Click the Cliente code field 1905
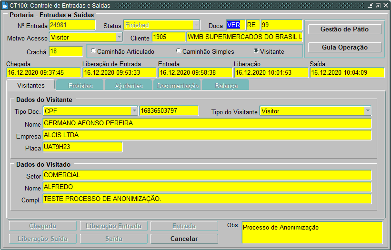The image size is (391, 250). [x=169, y=37]
